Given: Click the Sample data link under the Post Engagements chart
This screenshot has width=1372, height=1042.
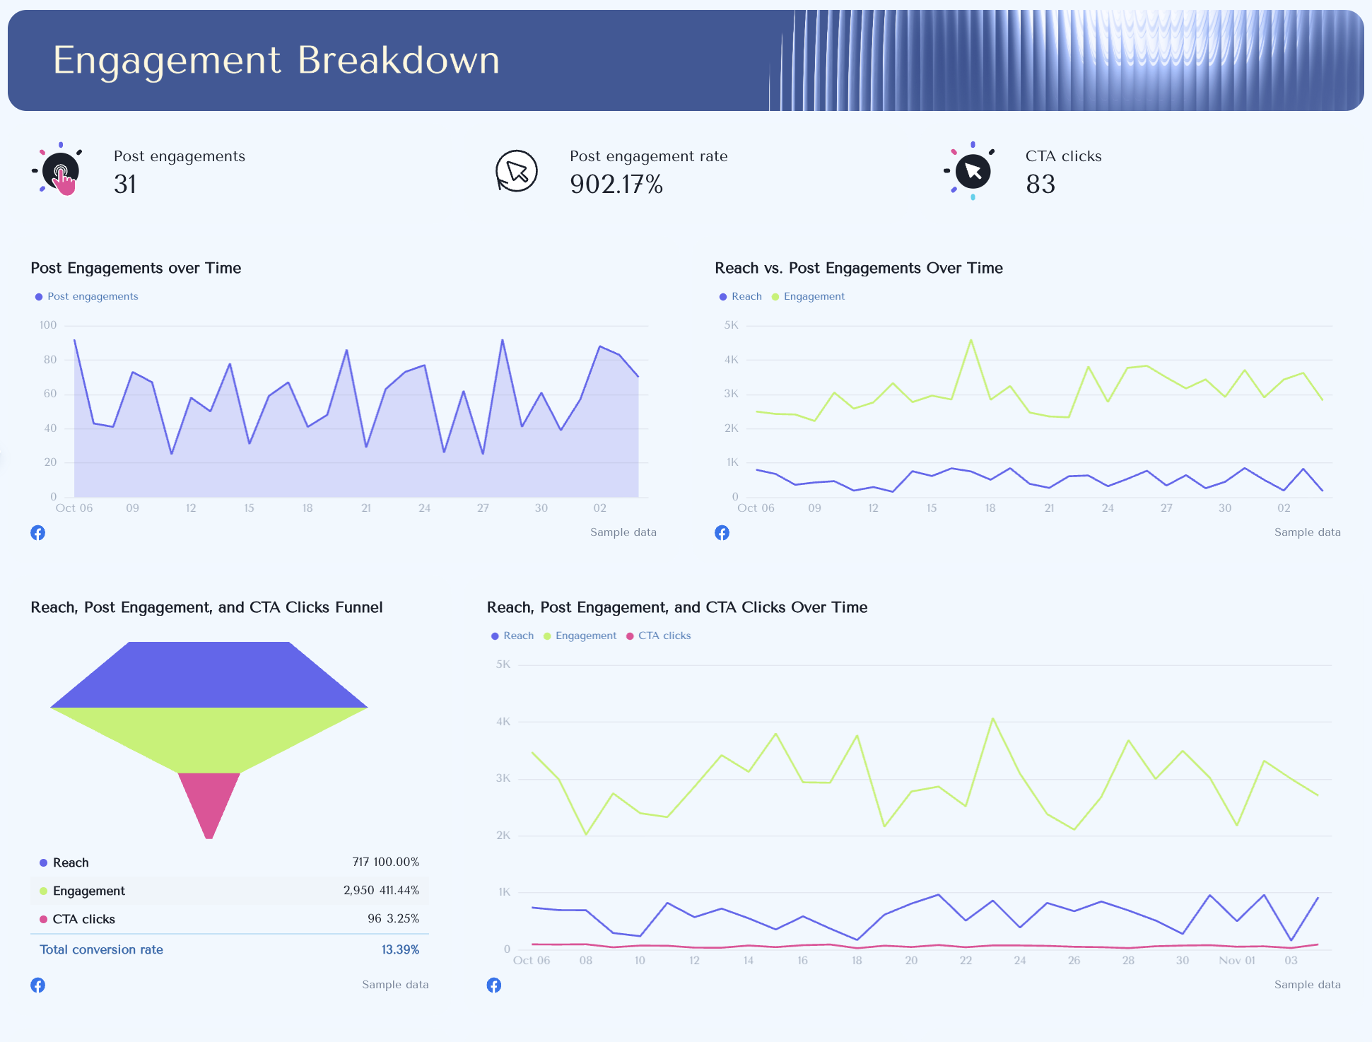Looking at the screenshot, I should pos(623,532).
